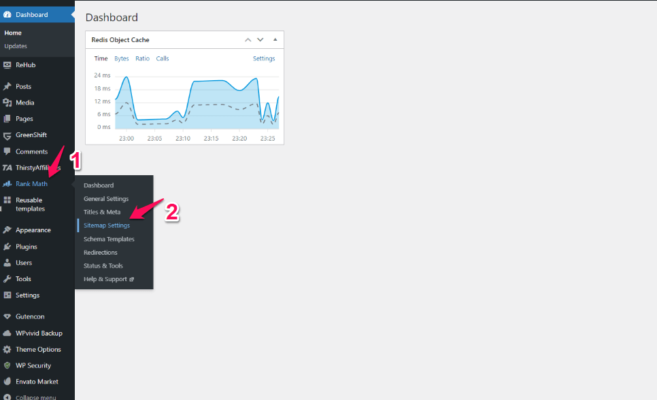Screen dimensions: 657x400
Task: Click external link icon beside Help & Support
Action: tap(131, 279)
